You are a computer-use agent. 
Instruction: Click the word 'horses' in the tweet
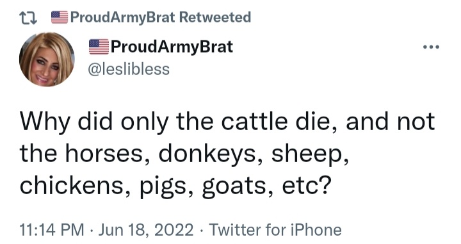pyautogui.click(x=107, y=154)
